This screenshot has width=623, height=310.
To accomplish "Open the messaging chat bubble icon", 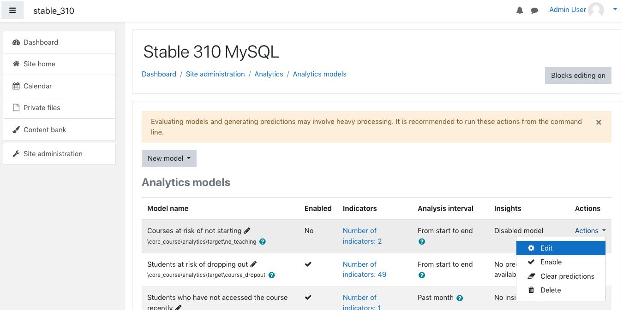I will pos(534,11).
